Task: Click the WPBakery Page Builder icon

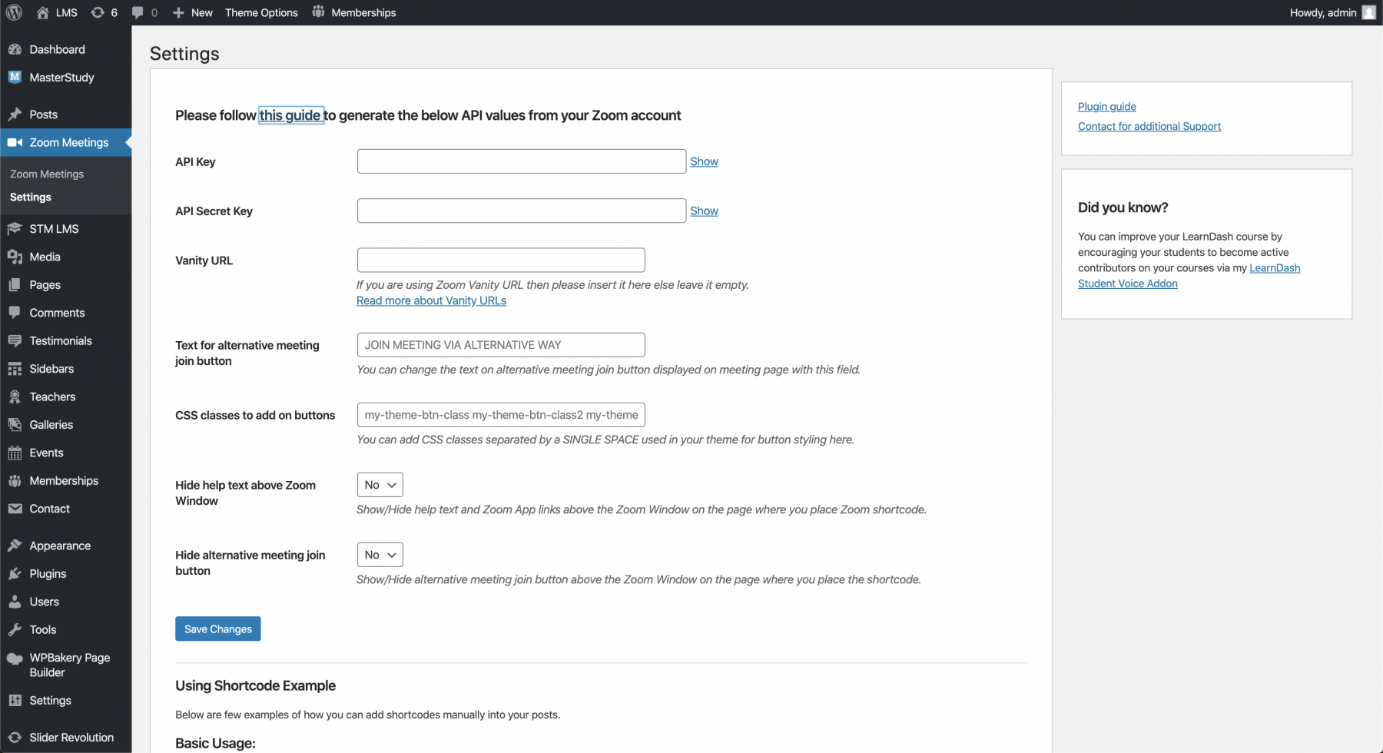Action: (x=15, y=658)
